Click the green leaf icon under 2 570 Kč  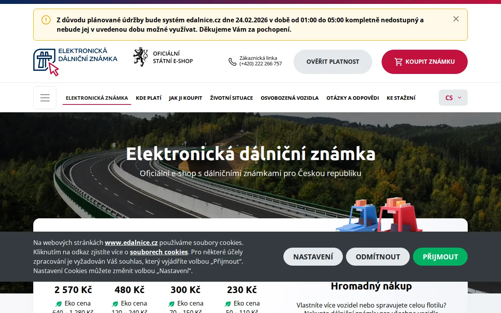click(x=59, y=304)
